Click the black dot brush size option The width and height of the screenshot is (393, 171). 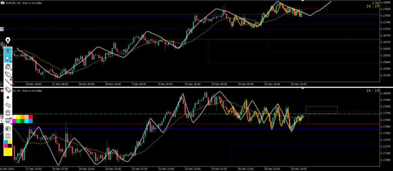(x=8, y=98)
